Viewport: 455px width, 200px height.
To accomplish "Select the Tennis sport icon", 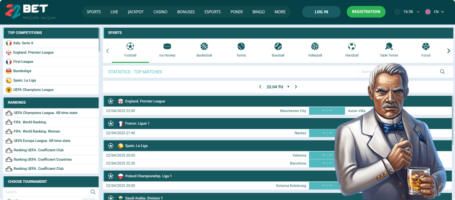I will [x=241, y=47].
